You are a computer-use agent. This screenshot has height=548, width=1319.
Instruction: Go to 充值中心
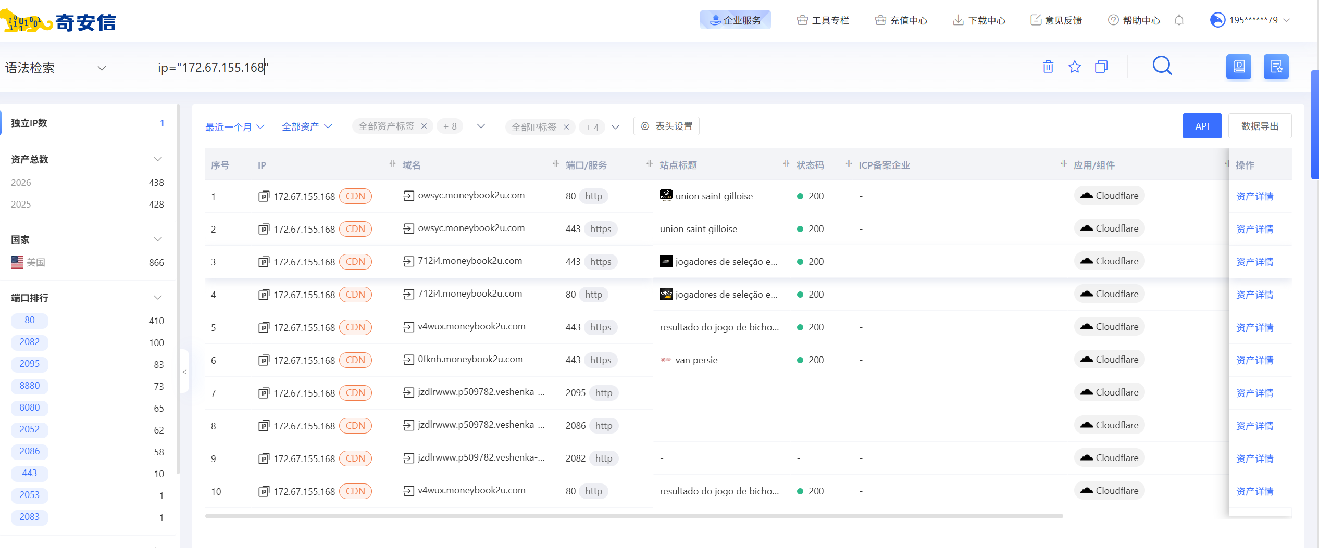pos(901,20)
